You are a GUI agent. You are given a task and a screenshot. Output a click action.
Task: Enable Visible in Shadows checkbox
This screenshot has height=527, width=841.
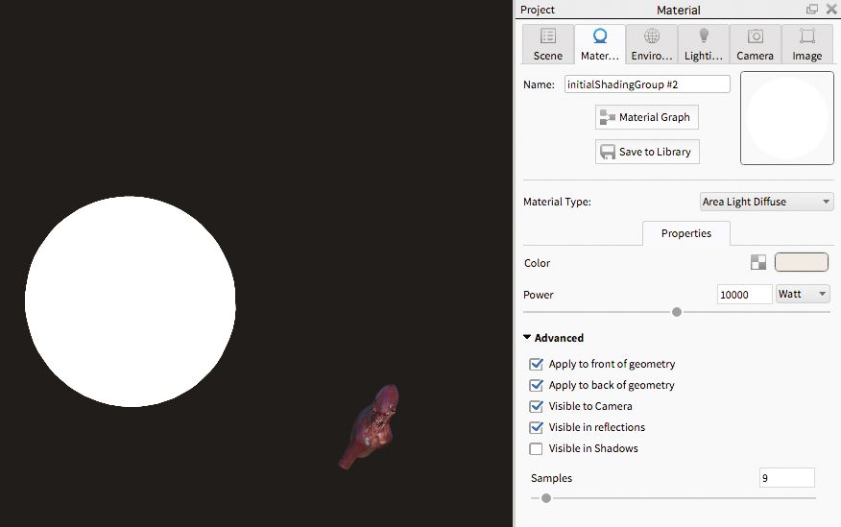[x=536, y=448]
